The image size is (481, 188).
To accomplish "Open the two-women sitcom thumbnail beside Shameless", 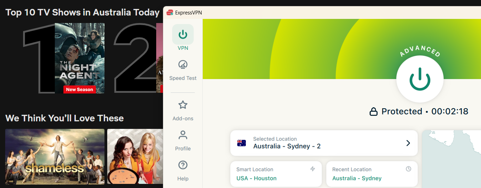I will [x=135, y=157].
